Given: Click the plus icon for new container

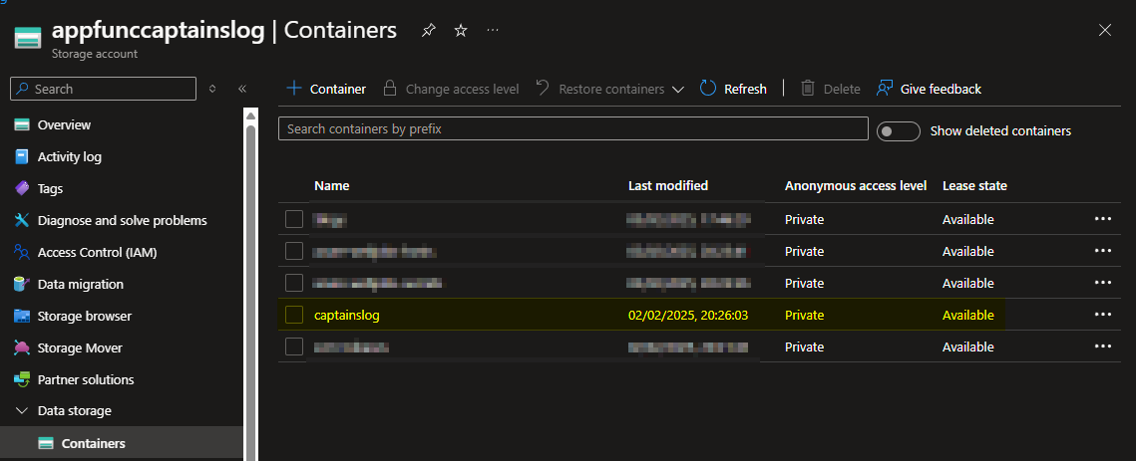Looking at the screenshot, I should [x=293, y=89].
